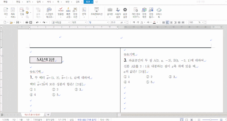Toggle strikethrough 가 formatting
The width and height of the screenshot is (227, 121).
pyautogui.click(x=148, y=22)
